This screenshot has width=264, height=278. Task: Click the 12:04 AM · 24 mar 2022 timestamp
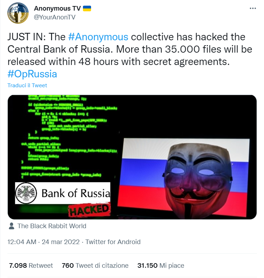[44, 242]
